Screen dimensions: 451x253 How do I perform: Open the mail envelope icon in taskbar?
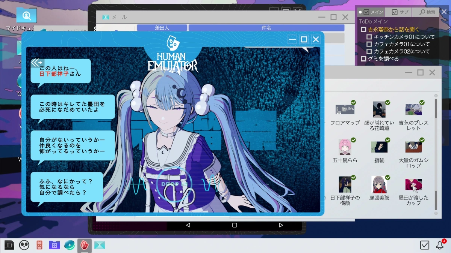click(x=100, y=245)
